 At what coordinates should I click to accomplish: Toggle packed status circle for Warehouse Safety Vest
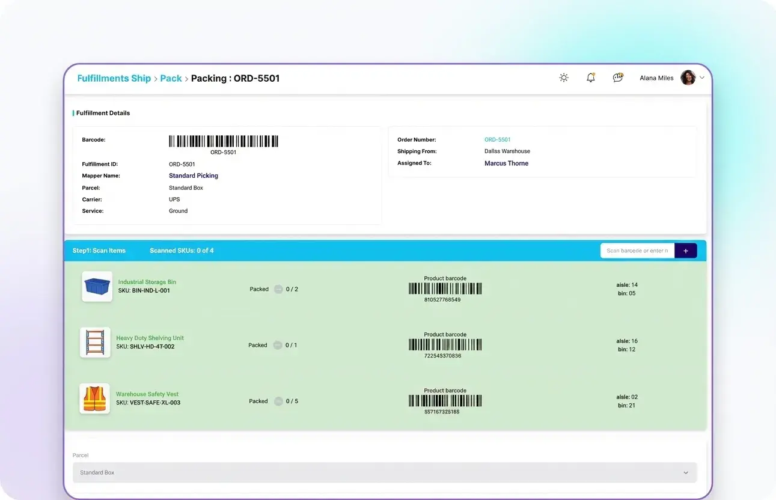click(x=278, y=401)
